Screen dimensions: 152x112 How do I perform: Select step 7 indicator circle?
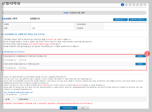coord(145,5)
